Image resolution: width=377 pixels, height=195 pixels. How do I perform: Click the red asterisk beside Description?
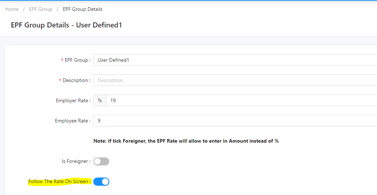coord(60,81)
